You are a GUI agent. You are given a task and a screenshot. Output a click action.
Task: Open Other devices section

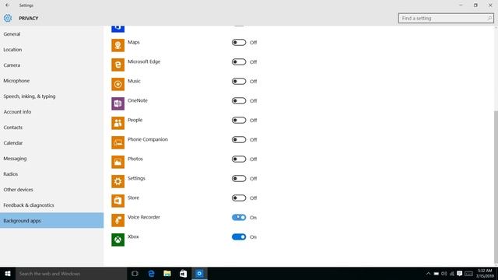[51, 190]
